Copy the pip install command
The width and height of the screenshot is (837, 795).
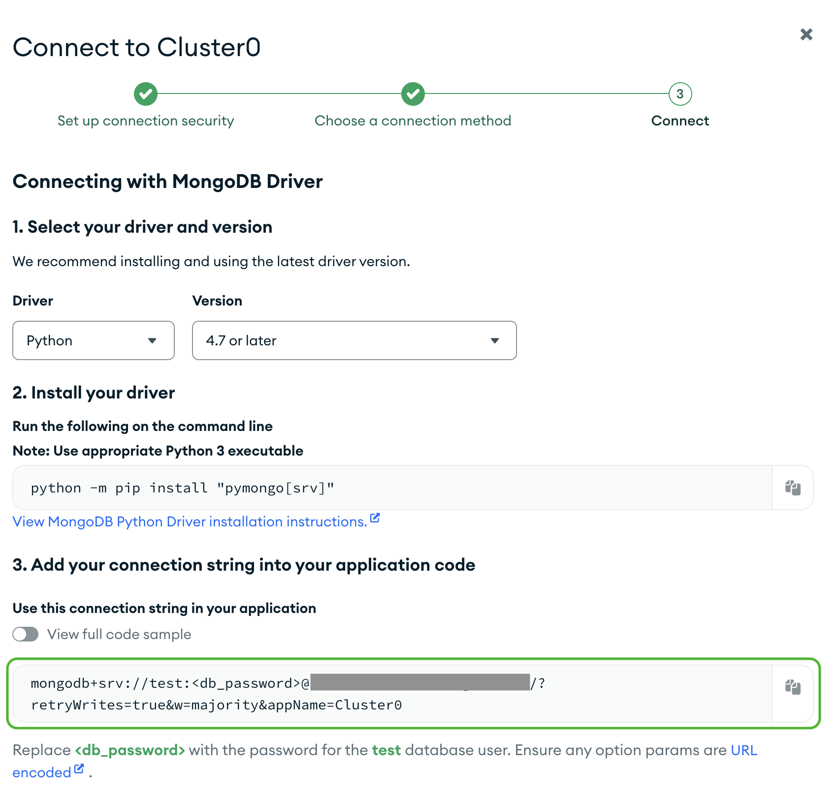pos(793,488)
